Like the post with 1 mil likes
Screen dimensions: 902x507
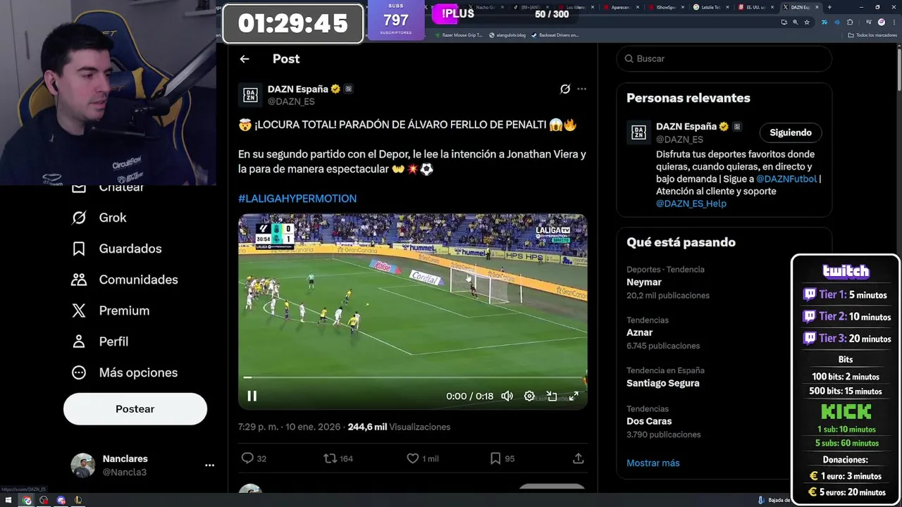(x=422, y=458)
